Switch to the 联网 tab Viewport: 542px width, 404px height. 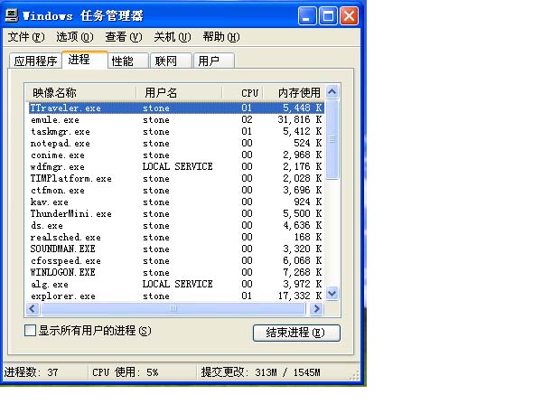(x=171, y=61)
